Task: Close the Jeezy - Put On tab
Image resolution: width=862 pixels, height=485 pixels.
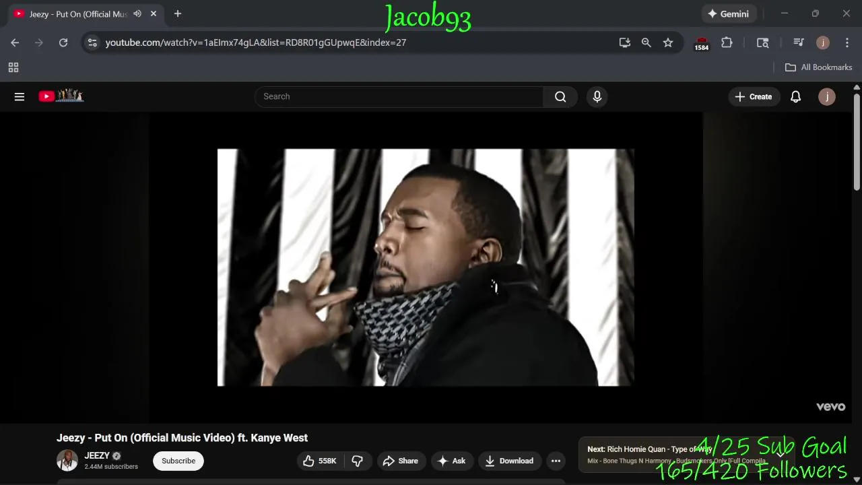Action: (x=154, y=13)
